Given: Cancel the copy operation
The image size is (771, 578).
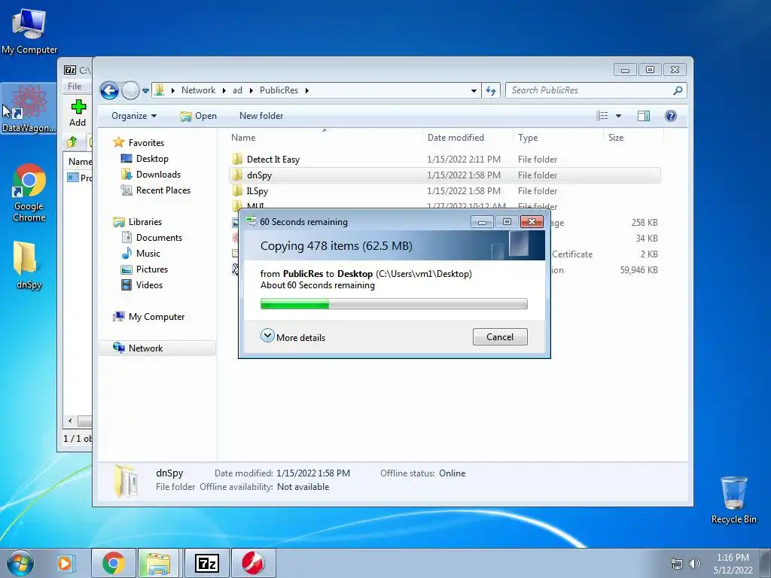Looking at the screenshot, I should (x=500, y=337).
